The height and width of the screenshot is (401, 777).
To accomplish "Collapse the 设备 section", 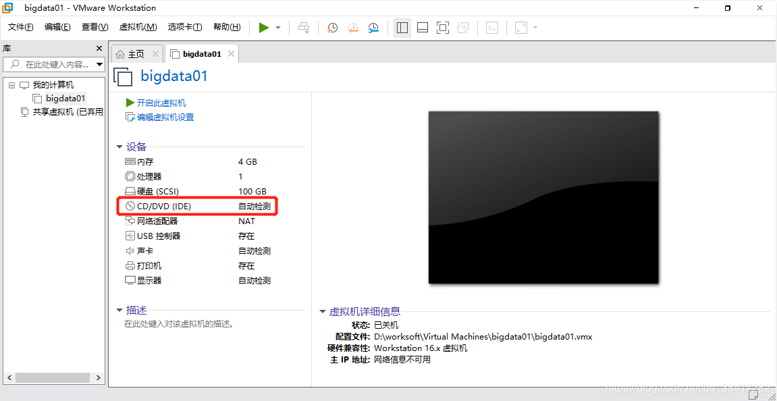I will [119, 147].
